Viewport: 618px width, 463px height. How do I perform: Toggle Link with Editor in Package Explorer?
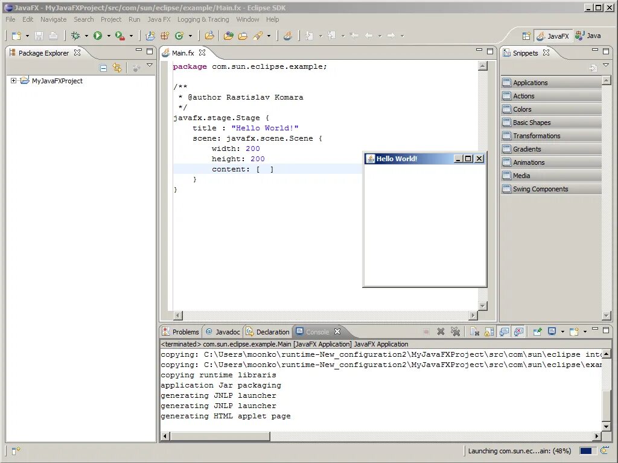click(x=117, y=68)
